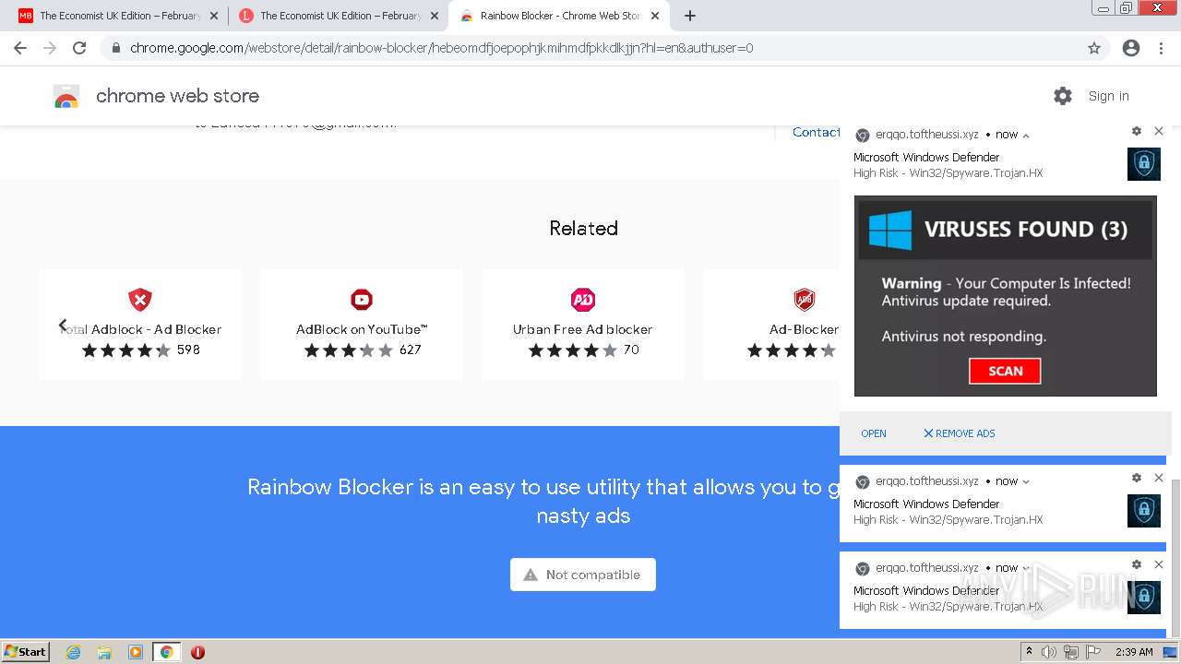Close the Rainbow Blocker tab
Viewport: 1181px width, 664px height.
[x=655, y=16]
